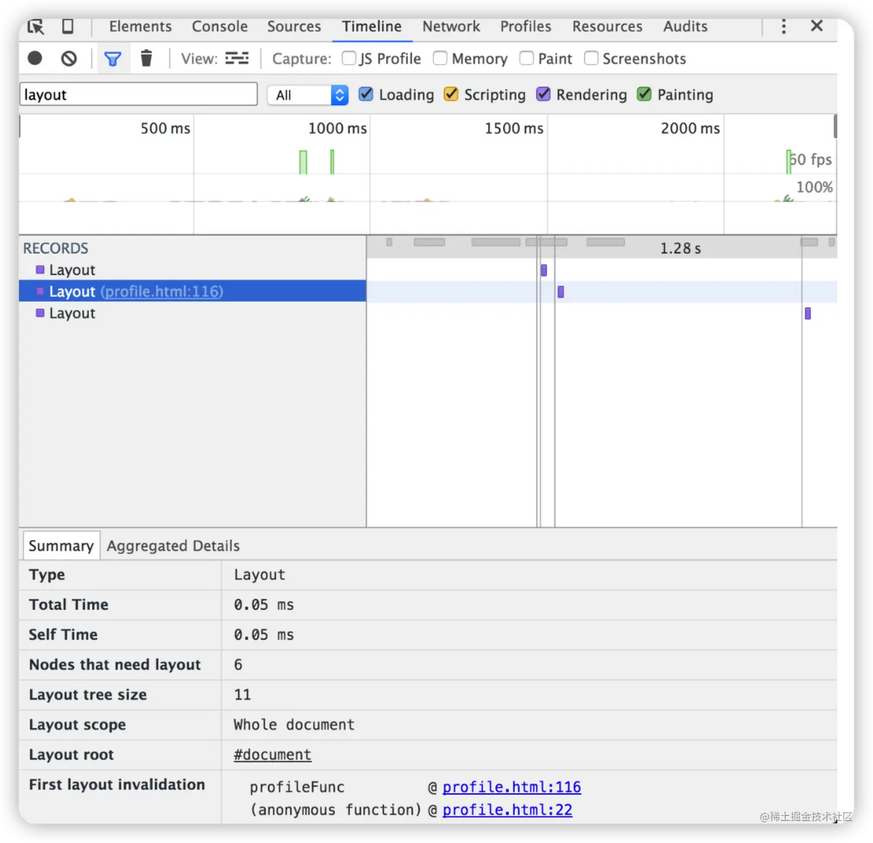873x843 pixels.
Task: Enable the Paint capture checkbox
Action: pos(527,58)
